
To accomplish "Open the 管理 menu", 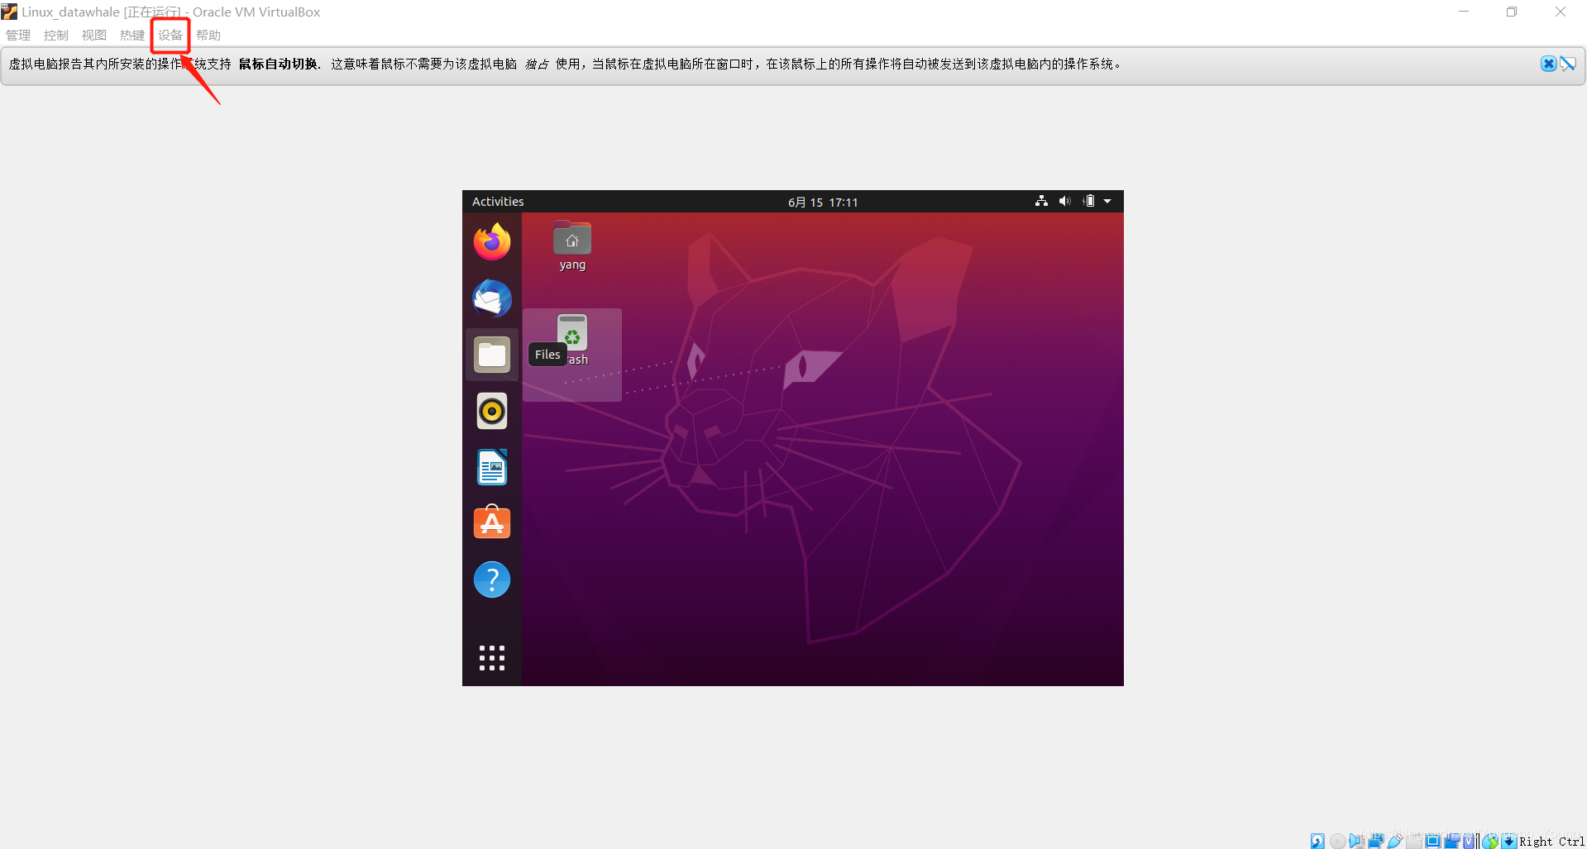I will (x=18, y=36).
